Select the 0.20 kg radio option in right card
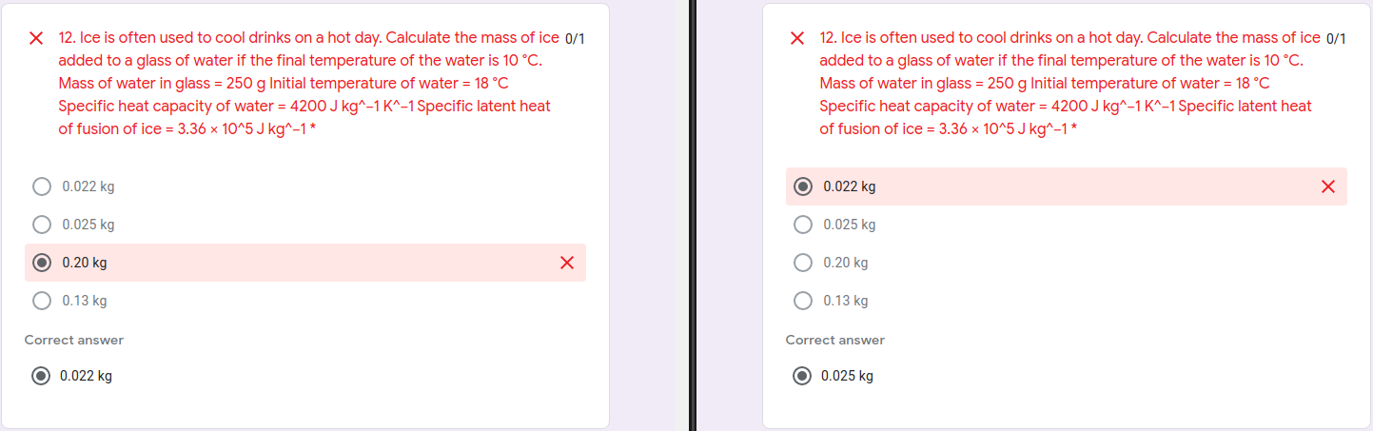Viewport: 1373px width, 431px height. pyautogui.click(x=803, y=263)
